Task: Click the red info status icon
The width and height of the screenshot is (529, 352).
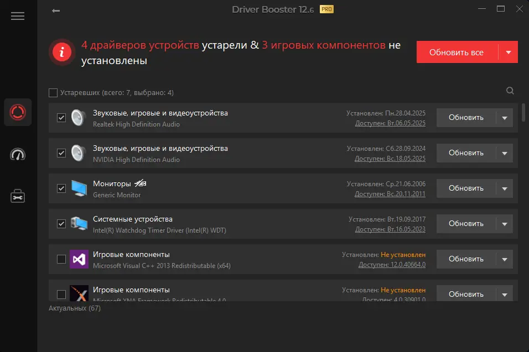Action: pyautogui.click(x=61, y=52)
